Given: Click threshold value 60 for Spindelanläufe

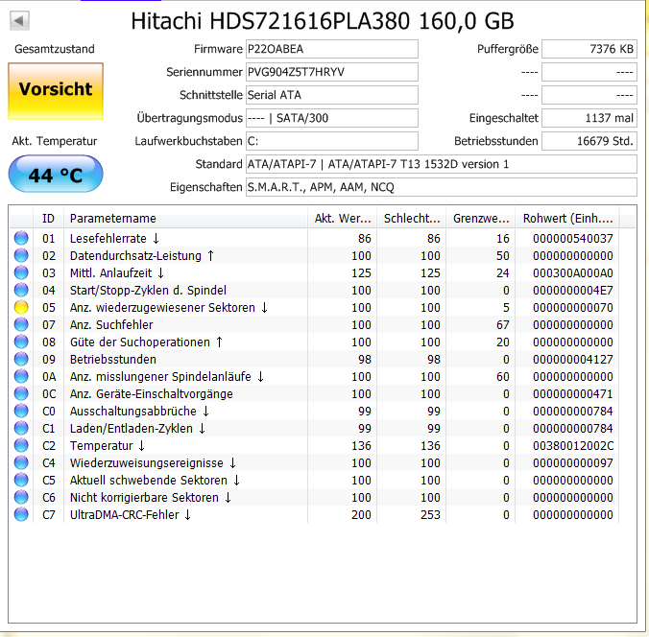Looking at the screenshot, I should coord(502,377).
